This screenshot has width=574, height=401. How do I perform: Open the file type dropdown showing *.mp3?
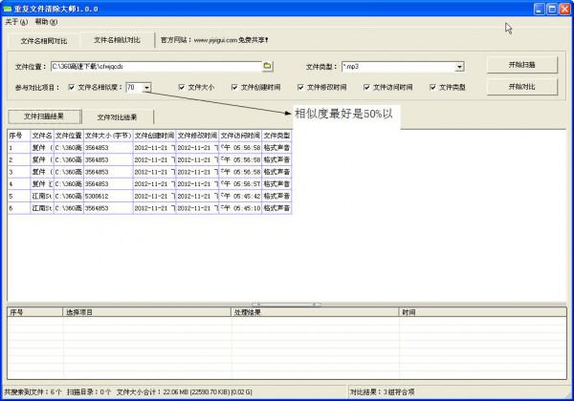pyautogui.click(x=459, y=67)
